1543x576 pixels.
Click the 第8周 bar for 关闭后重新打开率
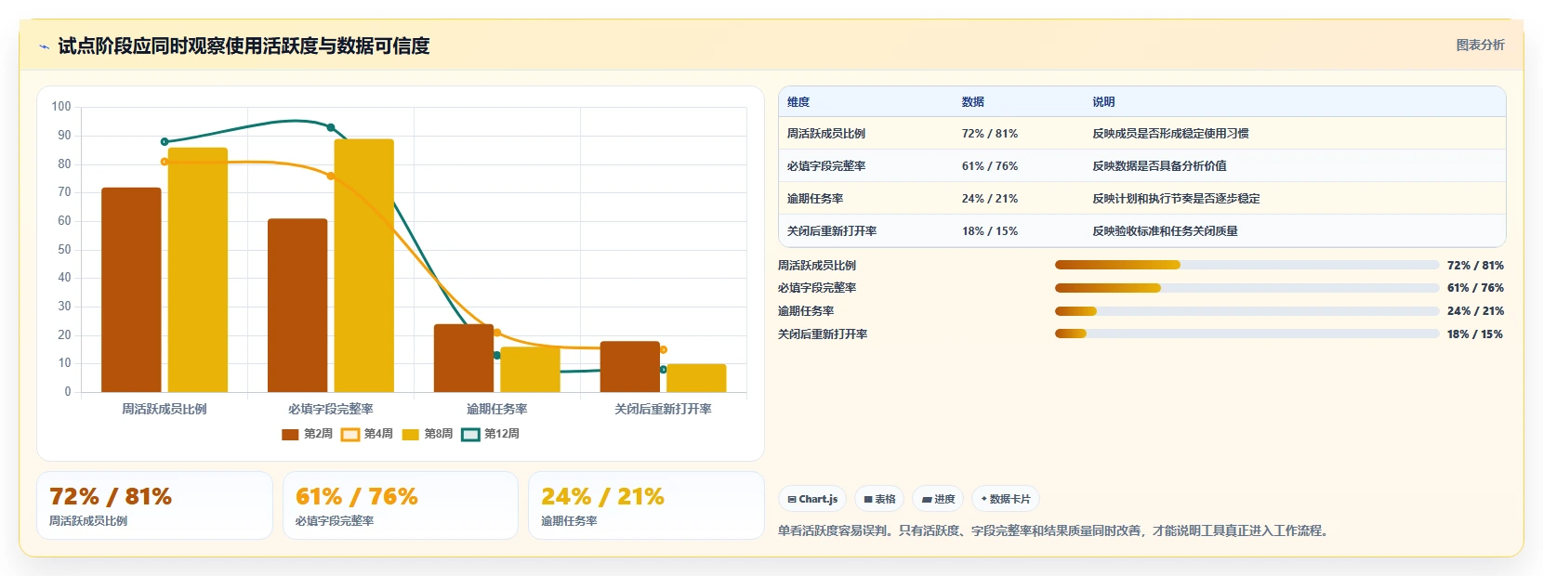[x=696, y=378]
